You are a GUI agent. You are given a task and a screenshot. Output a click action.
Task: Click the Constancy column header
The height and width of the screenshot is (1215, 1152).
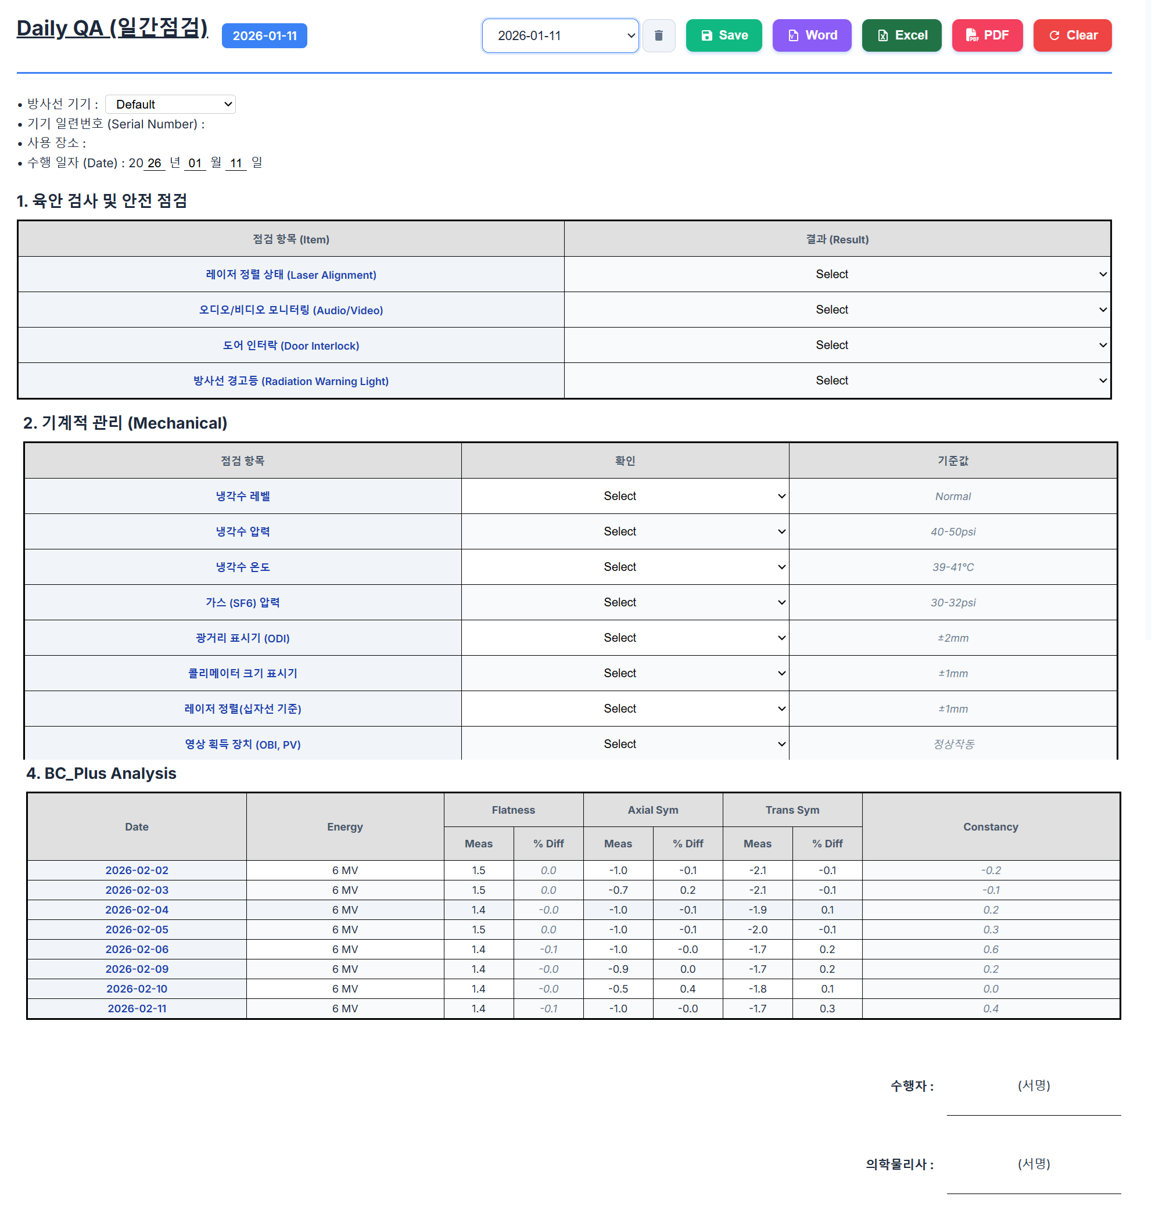[x=990, y=827]
